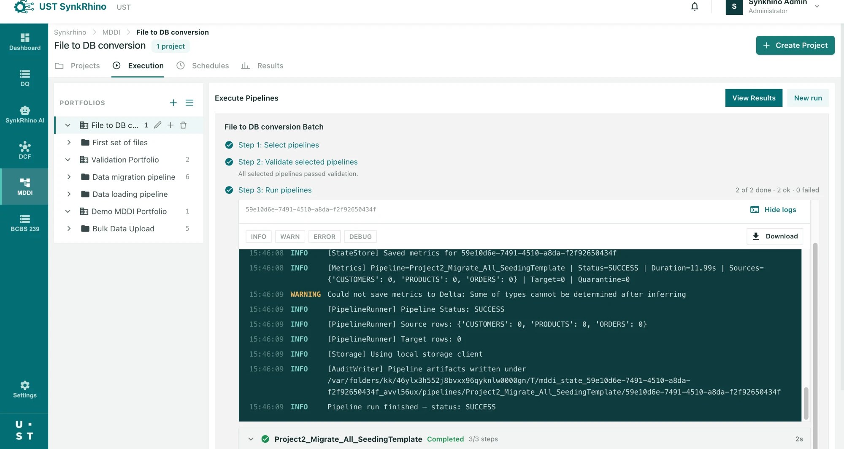This screenshot has height=449, width=844.
Task: Click the View Results button
Action: pyautogui.click(x=754, y=98)
